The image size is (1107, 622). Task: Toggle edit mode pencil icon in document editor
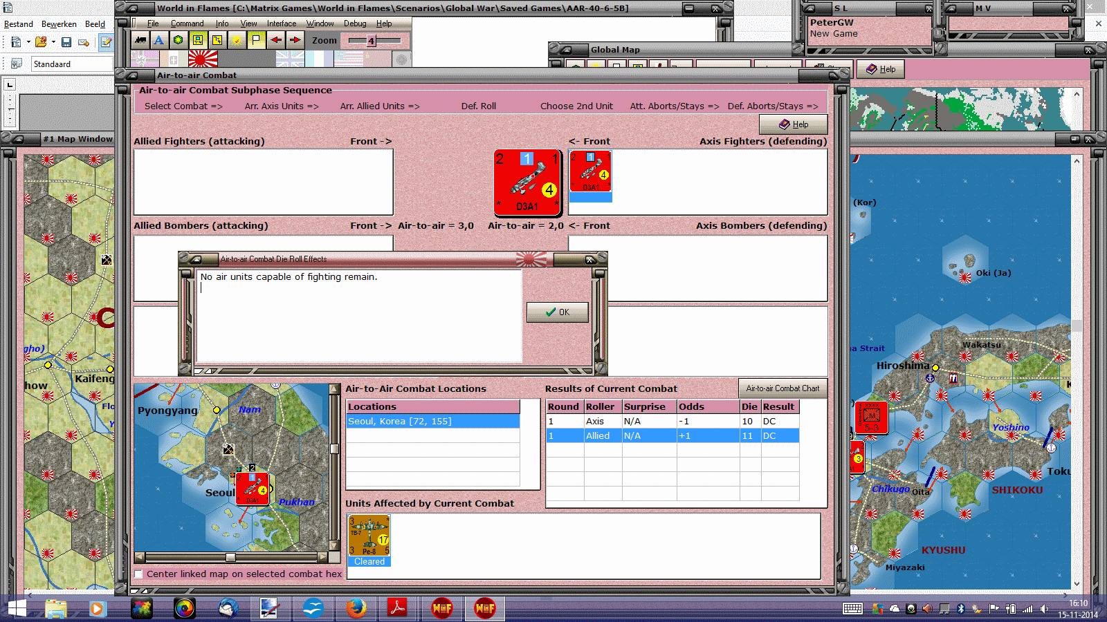(106, 42)
